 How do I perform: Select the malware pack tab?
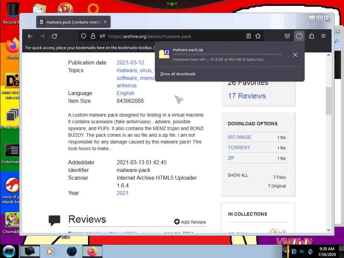73,22
